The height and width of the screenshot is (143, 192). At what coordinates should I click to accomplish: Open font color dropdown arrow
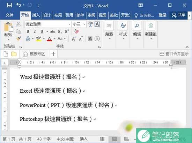point(54,39)
